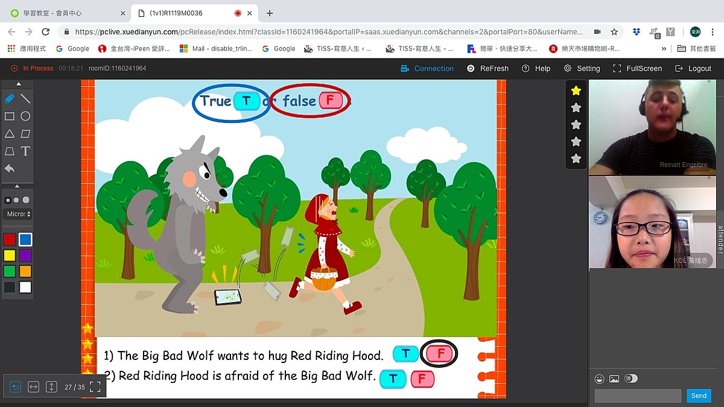Select the triangle shape tool
Viewport: 724px width, 407px height.
point(10,134)
